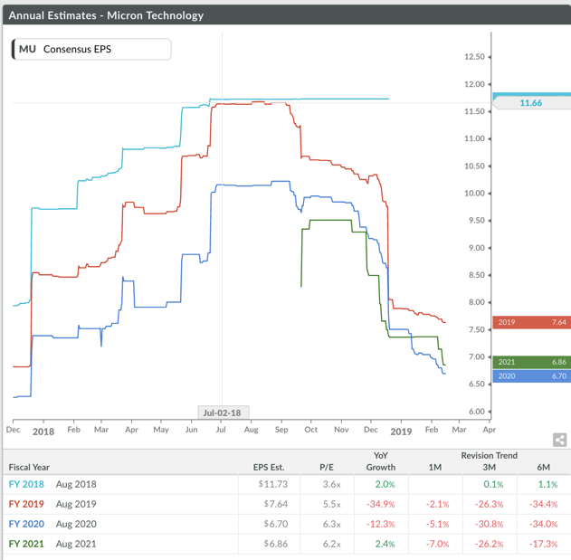This screenshot has width=571, height=560.
Task: Click the -17.3% 6M revision cell
Action: coord(543,544)
